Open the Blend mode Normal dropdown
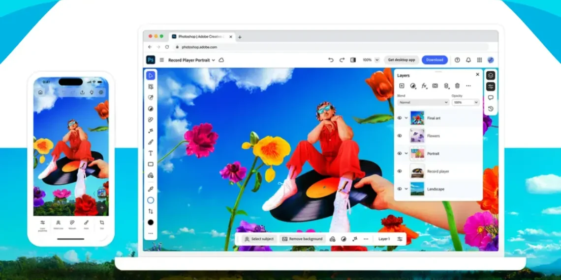Screen dimensions: 561x280 tap(423, 102)
